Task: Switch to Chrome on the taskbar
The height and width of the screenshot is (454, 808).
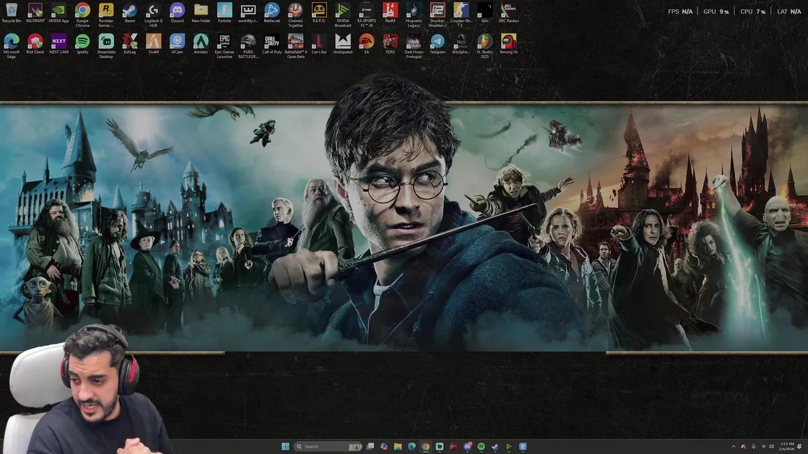Action: [425, 446]
